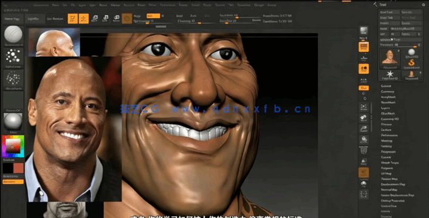429x218 pixels.
Task: Expand the Subtool subpalette
Action: (x=386, y=86)
